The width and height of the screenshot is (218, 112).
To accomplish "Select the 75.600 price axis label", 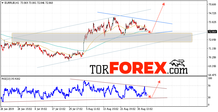I will (x=212, y=5).
